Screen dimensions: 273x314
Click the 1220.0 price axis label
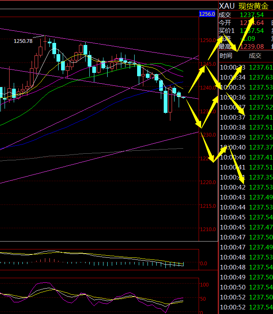(x=208, y=182)
